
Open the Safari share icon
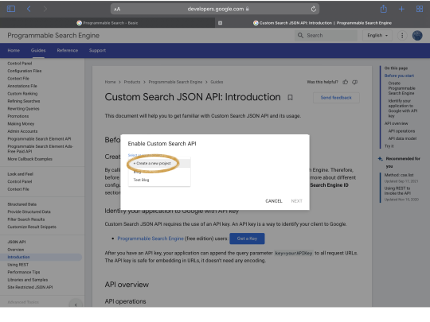pos(383,9)
